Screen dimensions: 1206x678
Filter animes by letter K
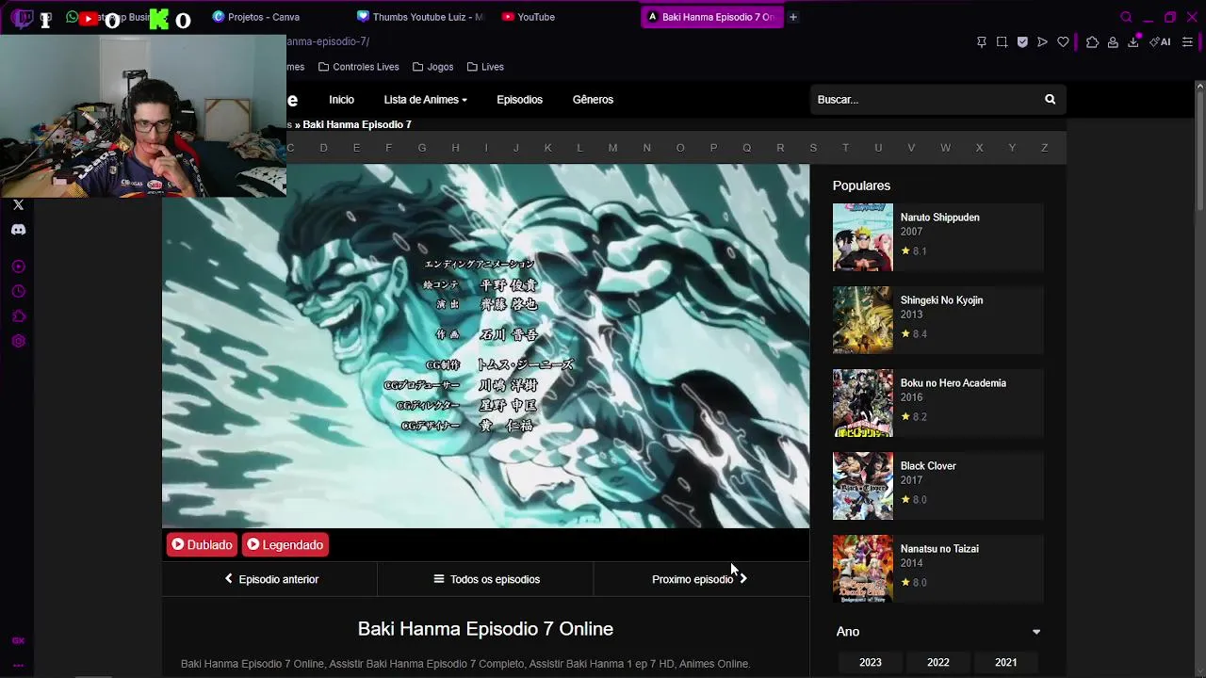[547, 148]
